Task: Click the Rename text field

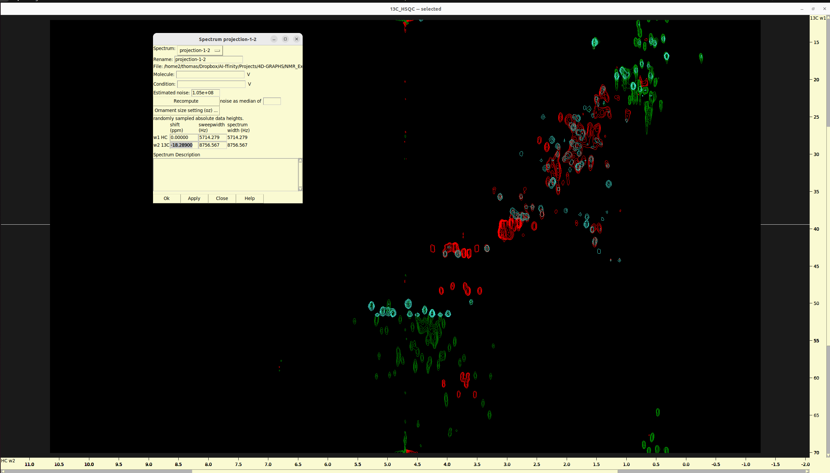Action: point(208,59)
